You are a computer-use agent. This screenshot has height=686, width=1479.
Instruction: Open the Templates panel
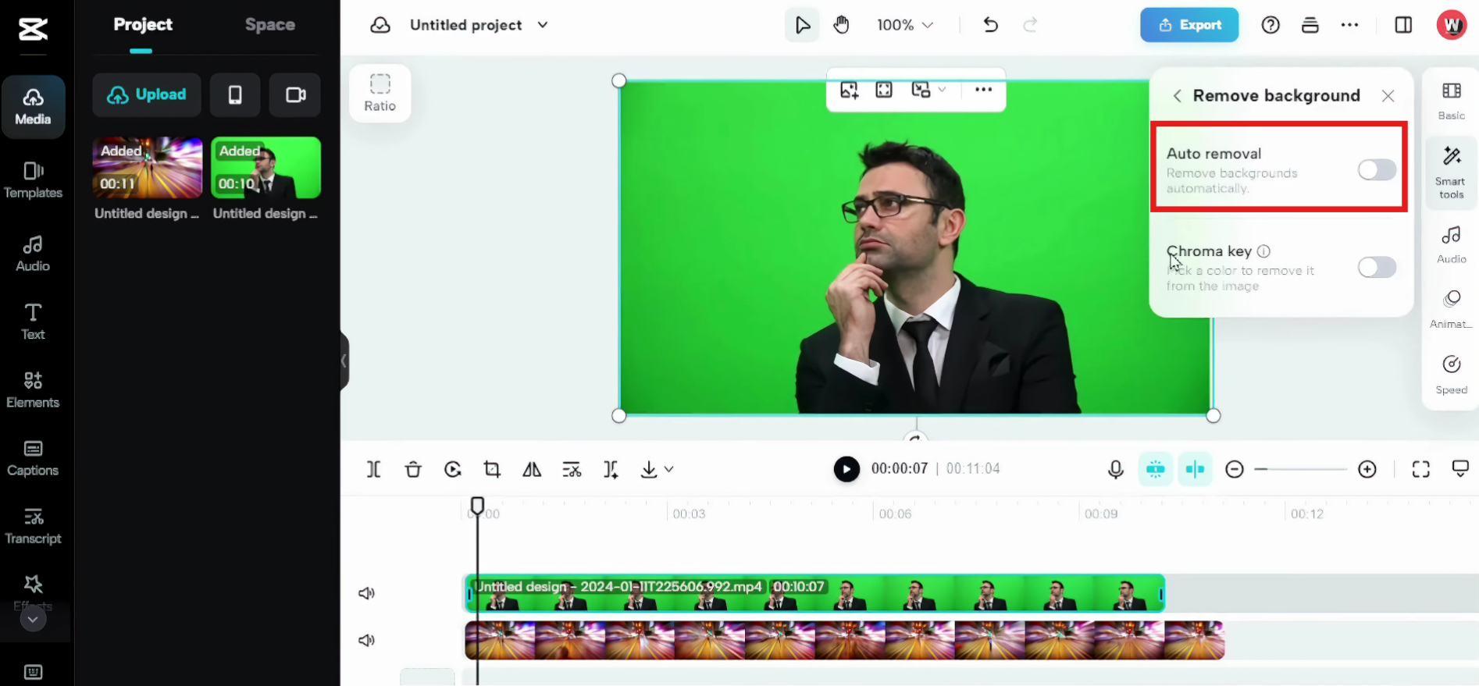tap(33, 180)
